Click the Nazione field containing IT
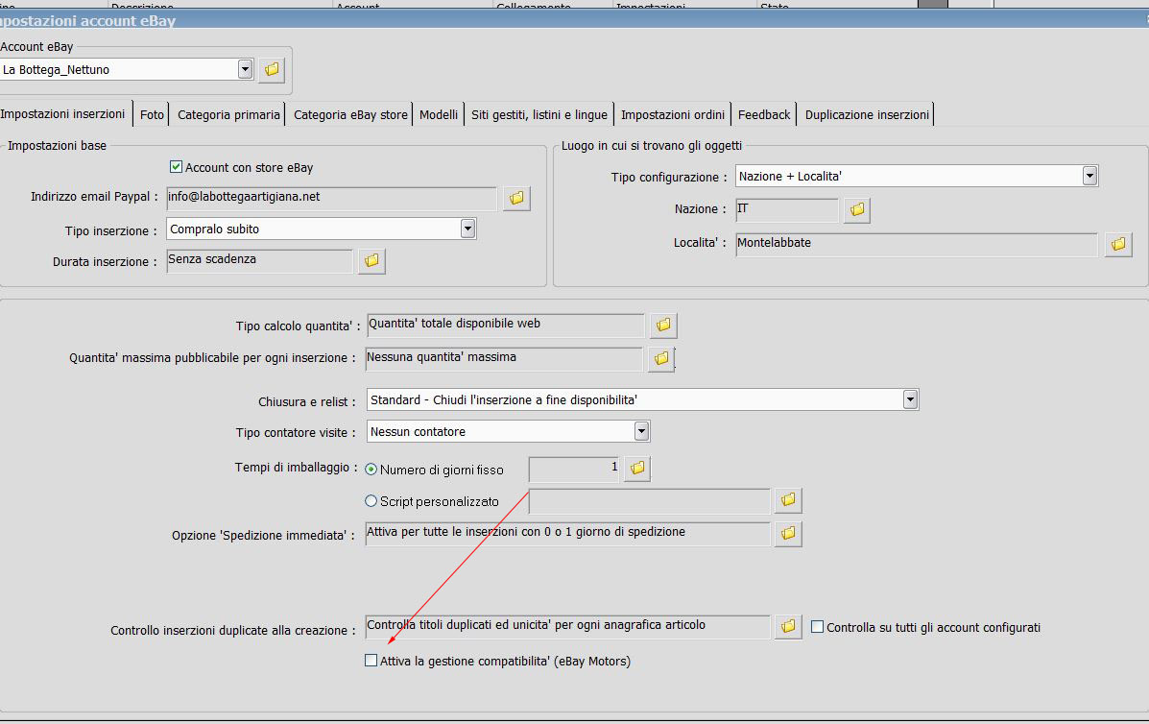This screenshot has width=1149, height=724. coord(786,209)
